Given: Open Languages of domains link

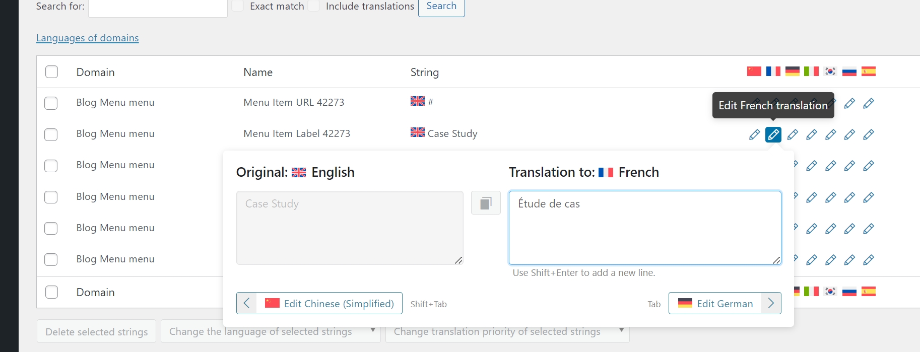Looking at the screenshot, I should click(87, 38).
